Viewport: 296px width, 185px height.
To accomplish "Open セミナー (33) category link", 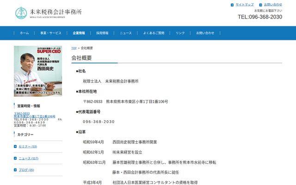I will (x=28, y=147).
